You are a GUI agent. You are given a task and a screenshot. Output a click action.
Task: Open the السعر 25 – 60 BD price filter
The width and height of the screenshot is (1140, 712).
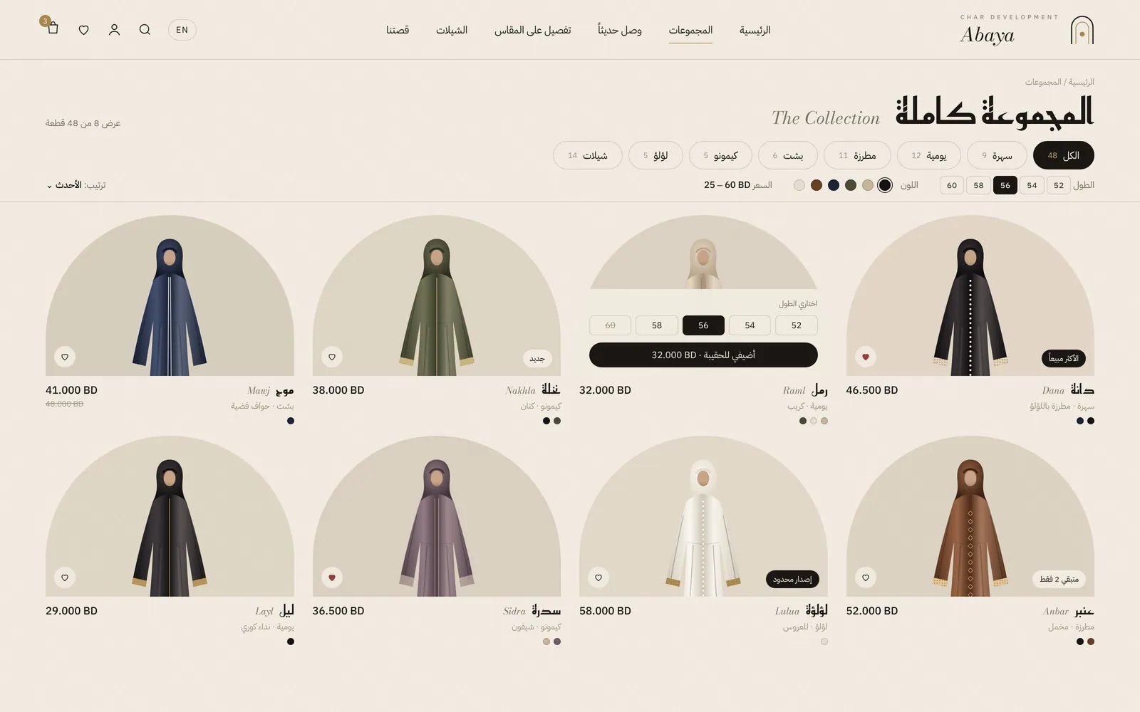[x=738, y=185]
